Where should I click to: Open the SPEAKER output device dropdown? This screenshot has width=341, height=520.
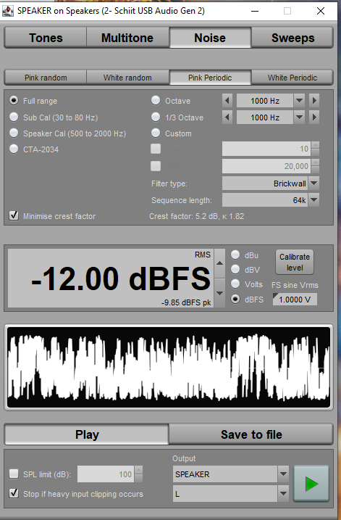[x=283, y=474]
